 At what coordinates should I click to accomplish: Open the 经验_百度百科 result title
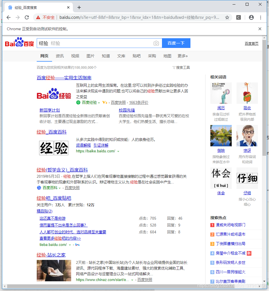52,132
